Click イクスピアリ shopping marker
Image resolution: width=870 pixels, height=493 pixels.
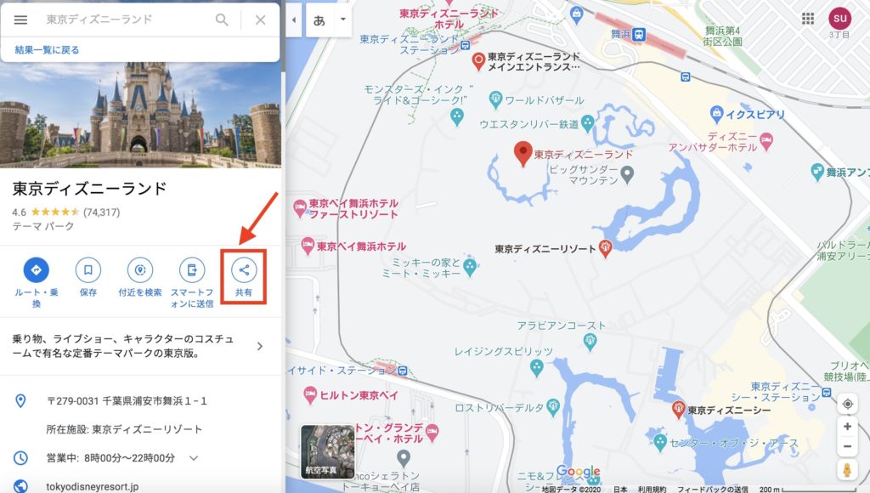click(716, 115)
